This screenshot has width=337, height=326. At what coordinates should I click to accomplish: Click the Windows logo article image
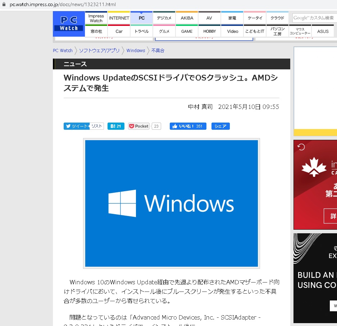pyautogui.click(x=172, y=203)
